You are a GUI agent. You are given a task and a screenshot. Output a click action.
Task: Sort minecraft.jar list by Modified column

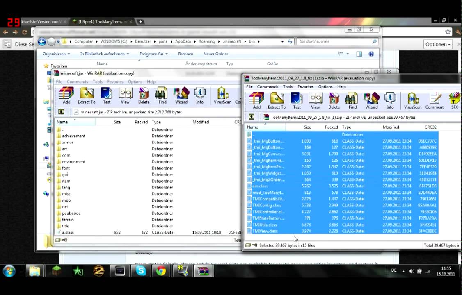click(x=201, y=122)
